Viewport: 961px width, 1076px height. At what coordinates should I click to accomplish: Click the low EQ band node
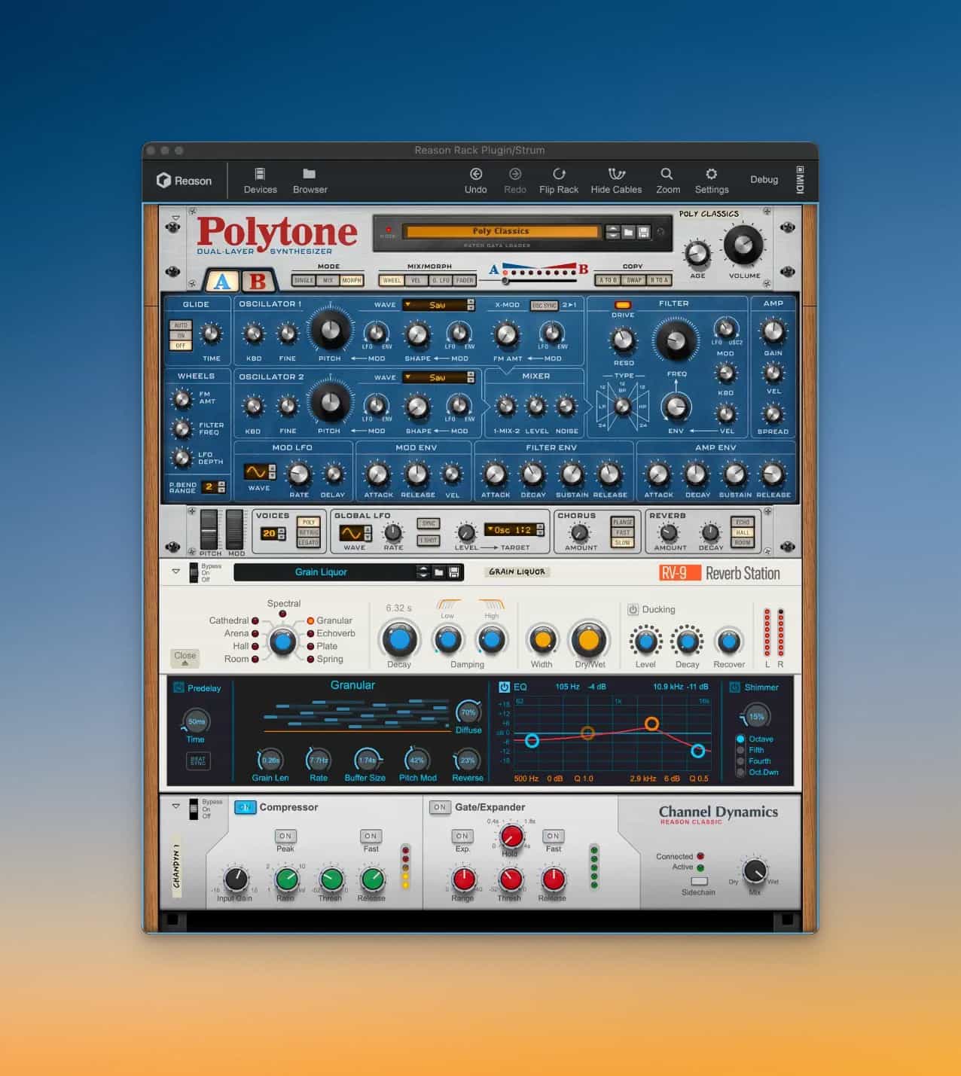tap(532, 740)
